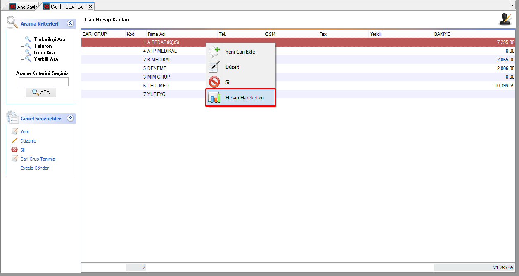Click the magnifier icon beside Tedarikçi Ara

pos(28,40)
